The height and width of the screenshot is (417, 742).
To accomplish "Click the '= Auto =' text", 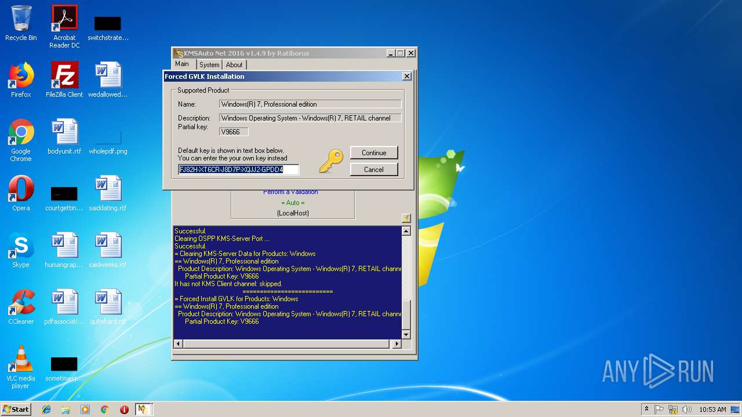I will [293, 203].
